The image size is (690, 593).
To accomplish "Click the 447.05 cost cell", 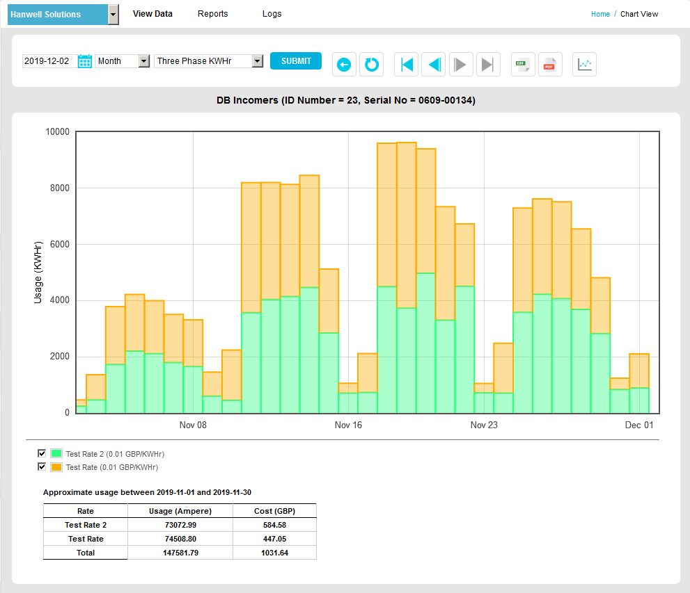I will click(274, 539).
